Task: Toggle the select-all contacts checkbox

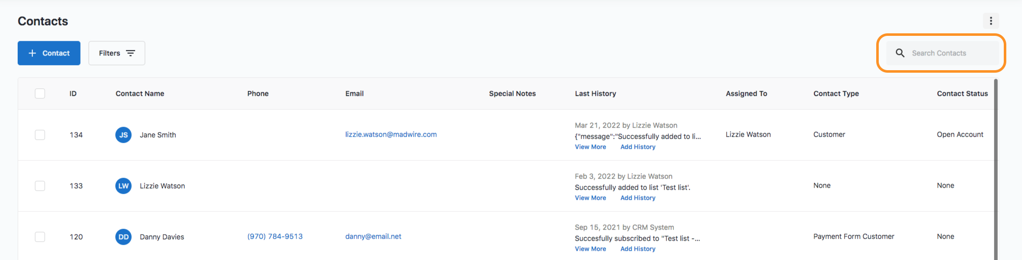Action: [x=40, y=93]
